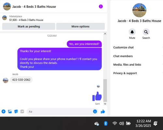Click the chat header title Jacob · 4 Beds
163x130 pixels.
pyautogui.click(x=34, y=7)
